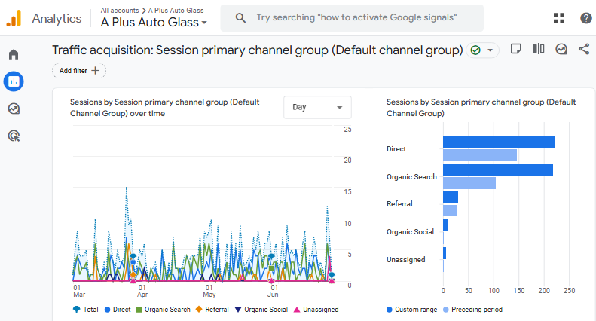This screenshot has height=321, width=596.
Task: Click the Add filter button
Action: (79, 70)
